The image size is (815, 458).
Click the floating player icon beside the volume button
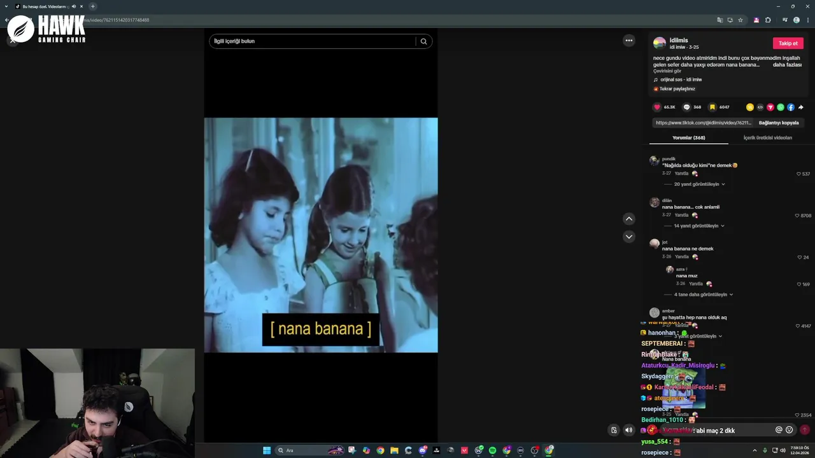tap(614, 430)
